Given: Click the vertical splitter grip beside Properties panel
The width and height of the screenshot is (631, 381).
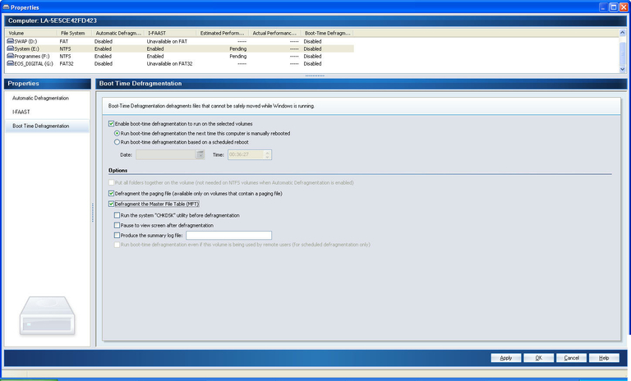Looking at the screenshot, I should pos(93,213).
